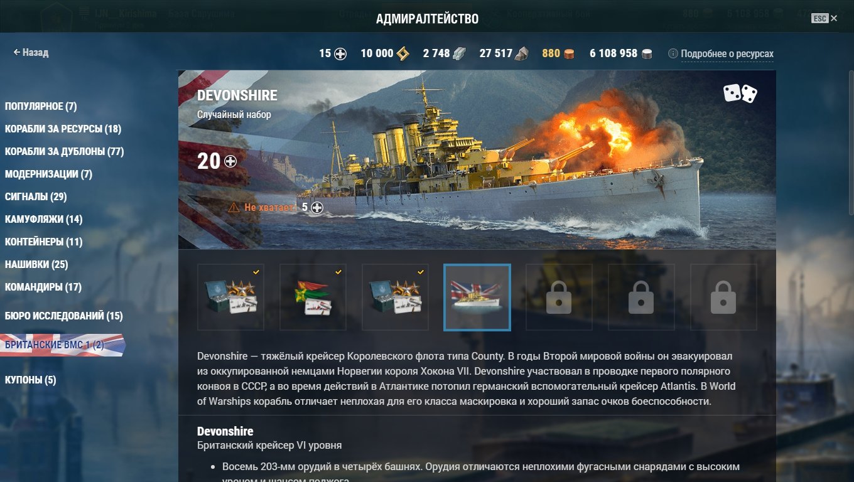Screen dimensions: 854x482
Task: Go back with the Назад button
Action: pyautogui.click(x=31, y=53)
